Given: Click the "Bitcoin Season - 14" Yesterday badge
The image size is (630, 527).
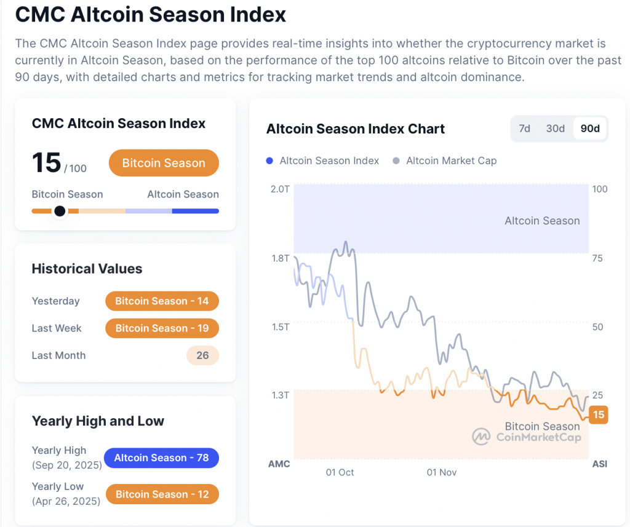Looking at the screenshot, I should pyautogui.click(x=162, y=301).
